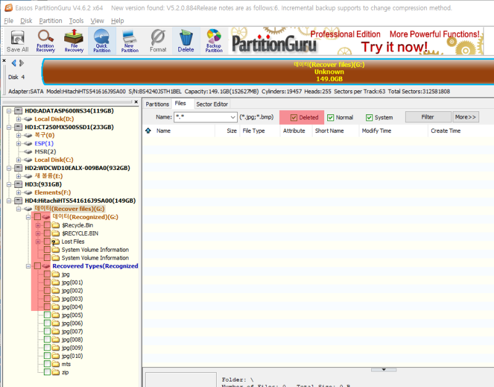Click the Filter button
The height and width of the screenshot is (387, 494).
pos(428,117)
